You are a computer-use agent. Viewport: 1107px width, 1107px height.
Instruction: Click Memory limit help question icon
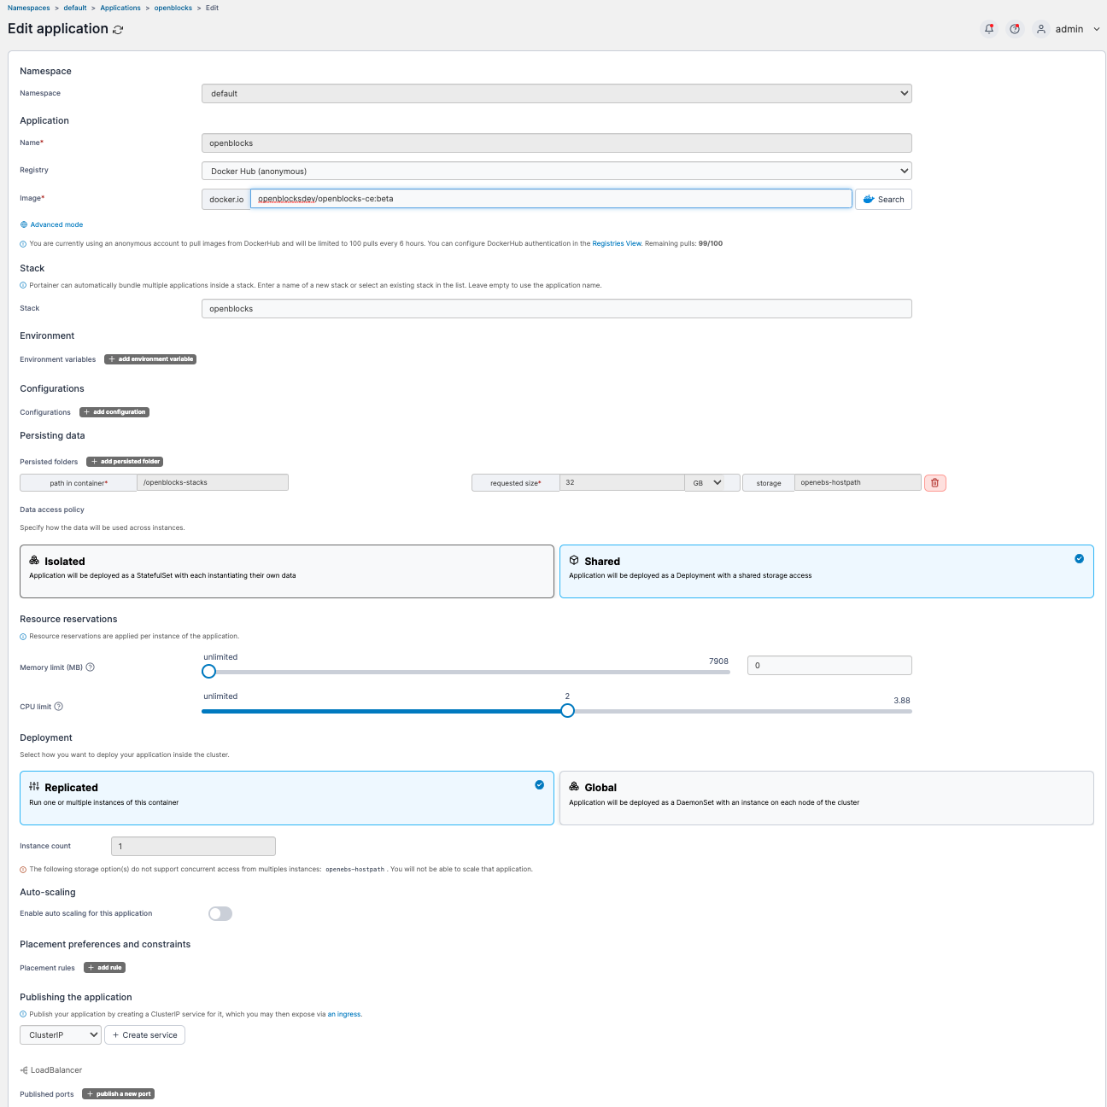[91, 667]
